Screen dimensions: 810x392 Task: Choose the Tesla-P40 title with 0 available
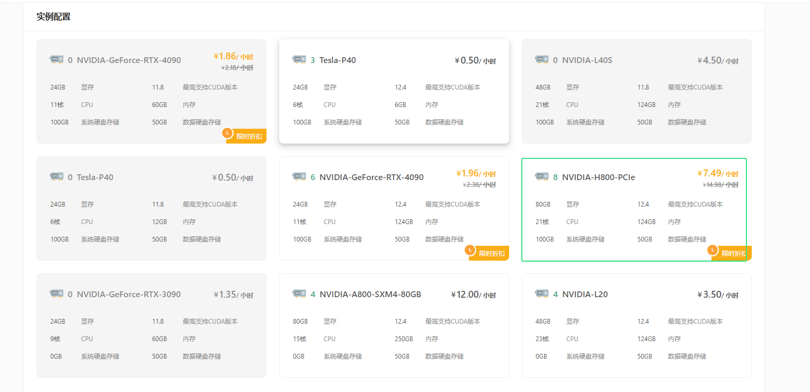click(x=95, y=177)
